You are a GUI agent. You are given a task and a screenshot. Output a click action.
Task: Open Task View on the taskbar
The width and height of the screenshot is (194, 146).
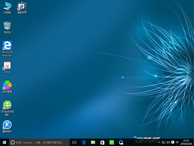[x=74, y=142]
